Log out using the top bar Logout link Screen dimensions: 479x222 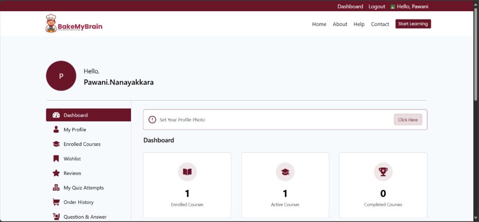tap(377, 7)
